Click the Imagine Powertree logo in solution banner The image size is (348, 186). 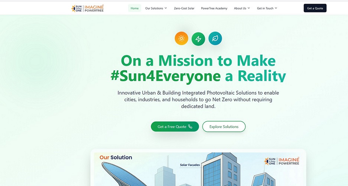[x=282, y=161]
